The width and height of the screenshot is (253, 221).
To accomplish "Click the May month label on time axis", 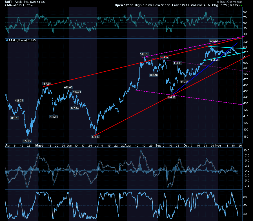I will coord(38,145).
